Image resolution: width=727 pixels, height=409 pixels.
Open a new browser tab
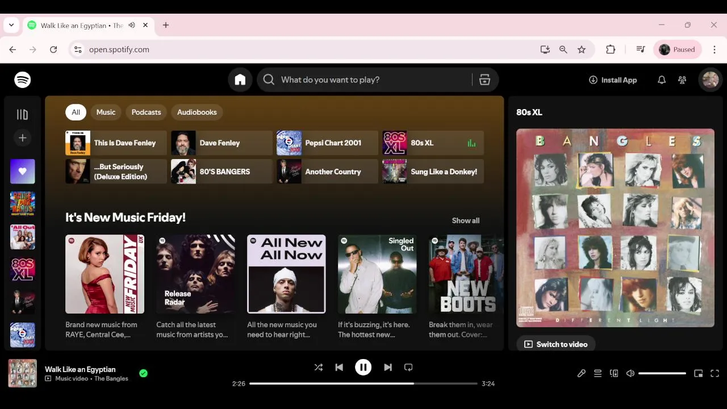pos(166,26)
